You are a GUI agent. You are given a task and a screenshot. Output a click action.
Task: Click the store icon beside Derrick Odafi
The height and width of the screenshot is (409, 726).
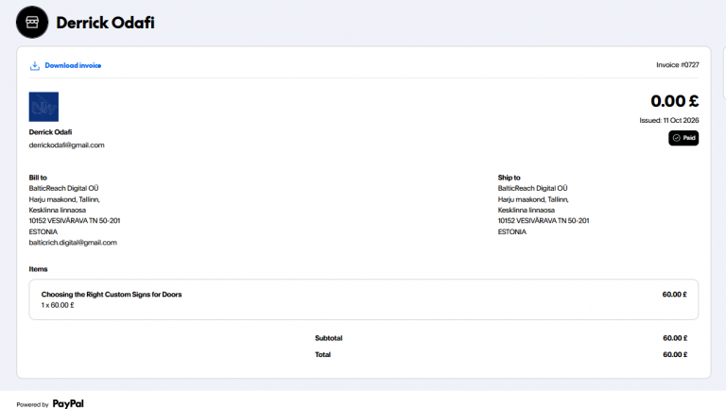click(x=32, y=23)
